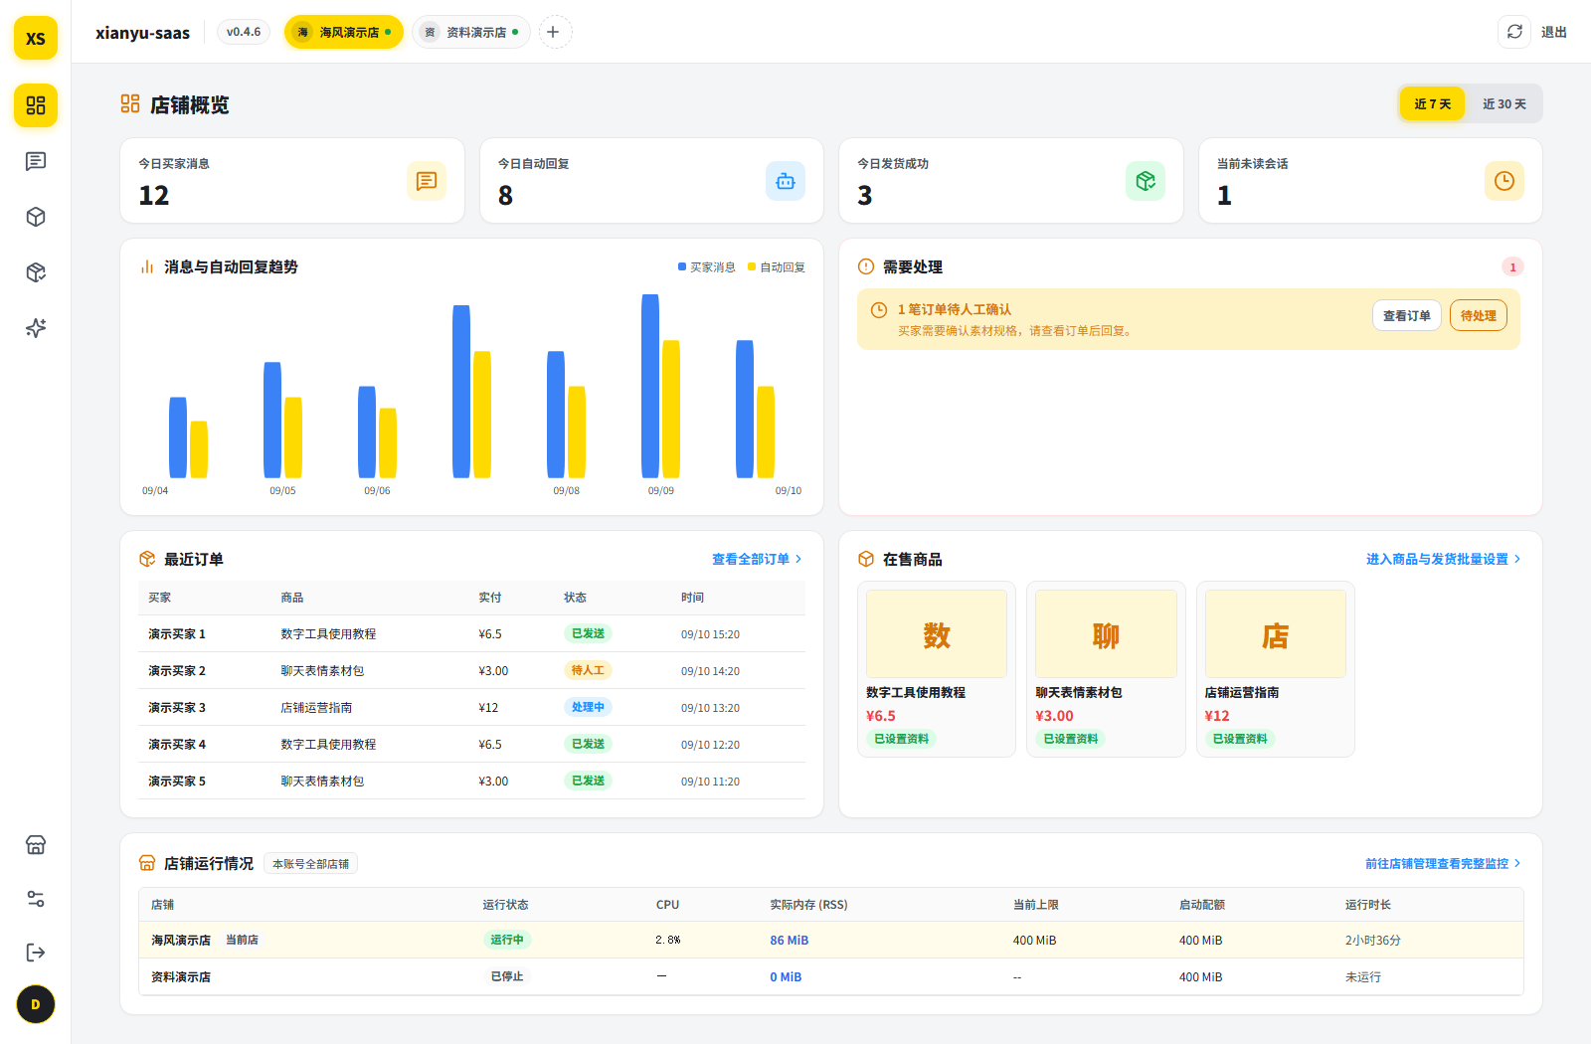Open 查看全部订单 link

click(x=757, y=559)
